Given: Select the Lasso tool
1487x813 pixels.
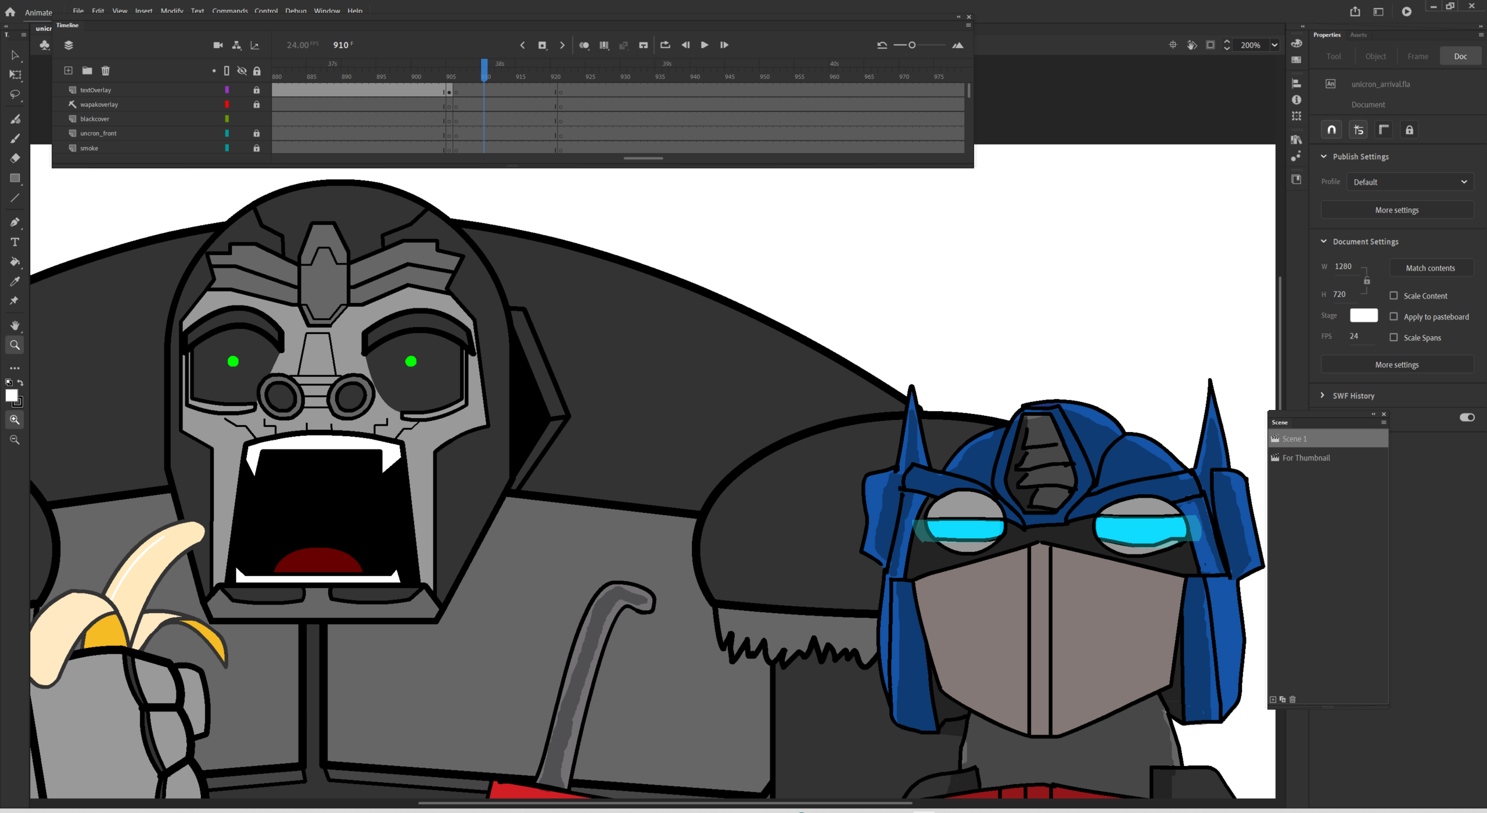Looking at the screenshot, I should 15,94.
